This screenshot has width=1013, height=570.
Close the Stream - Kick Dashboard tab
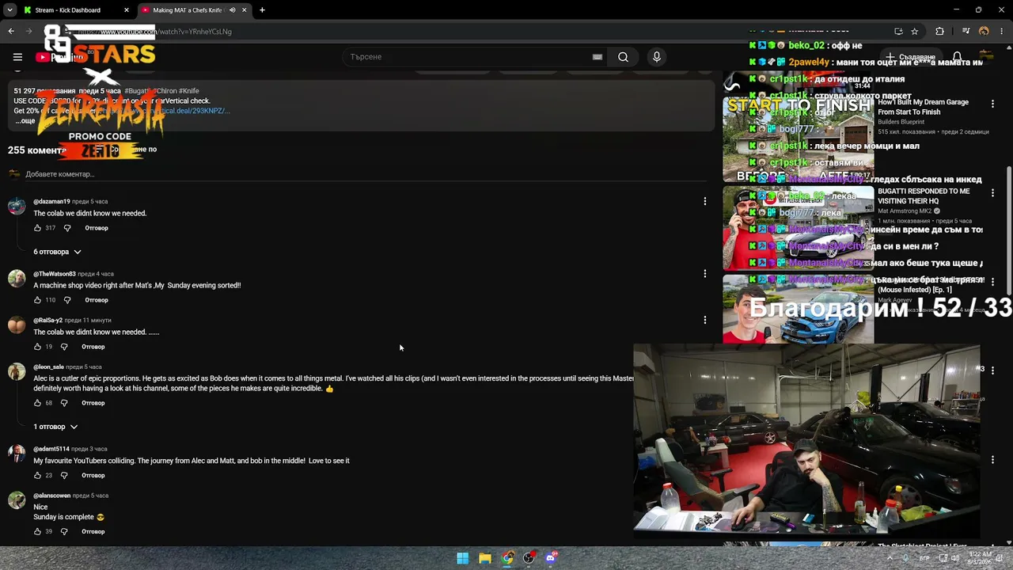[127, 10]
